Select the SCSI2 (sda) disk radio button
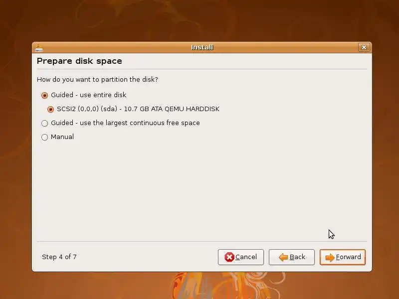The width and height of the screenshot is (399, 299). click(51, 109)
